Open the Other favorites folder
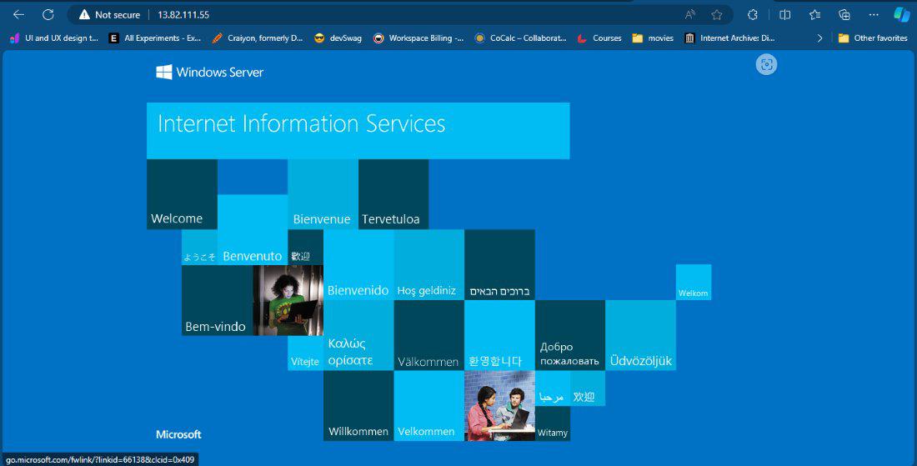The width and height of the screenshot is (917, 466). (x=873, y=38)
